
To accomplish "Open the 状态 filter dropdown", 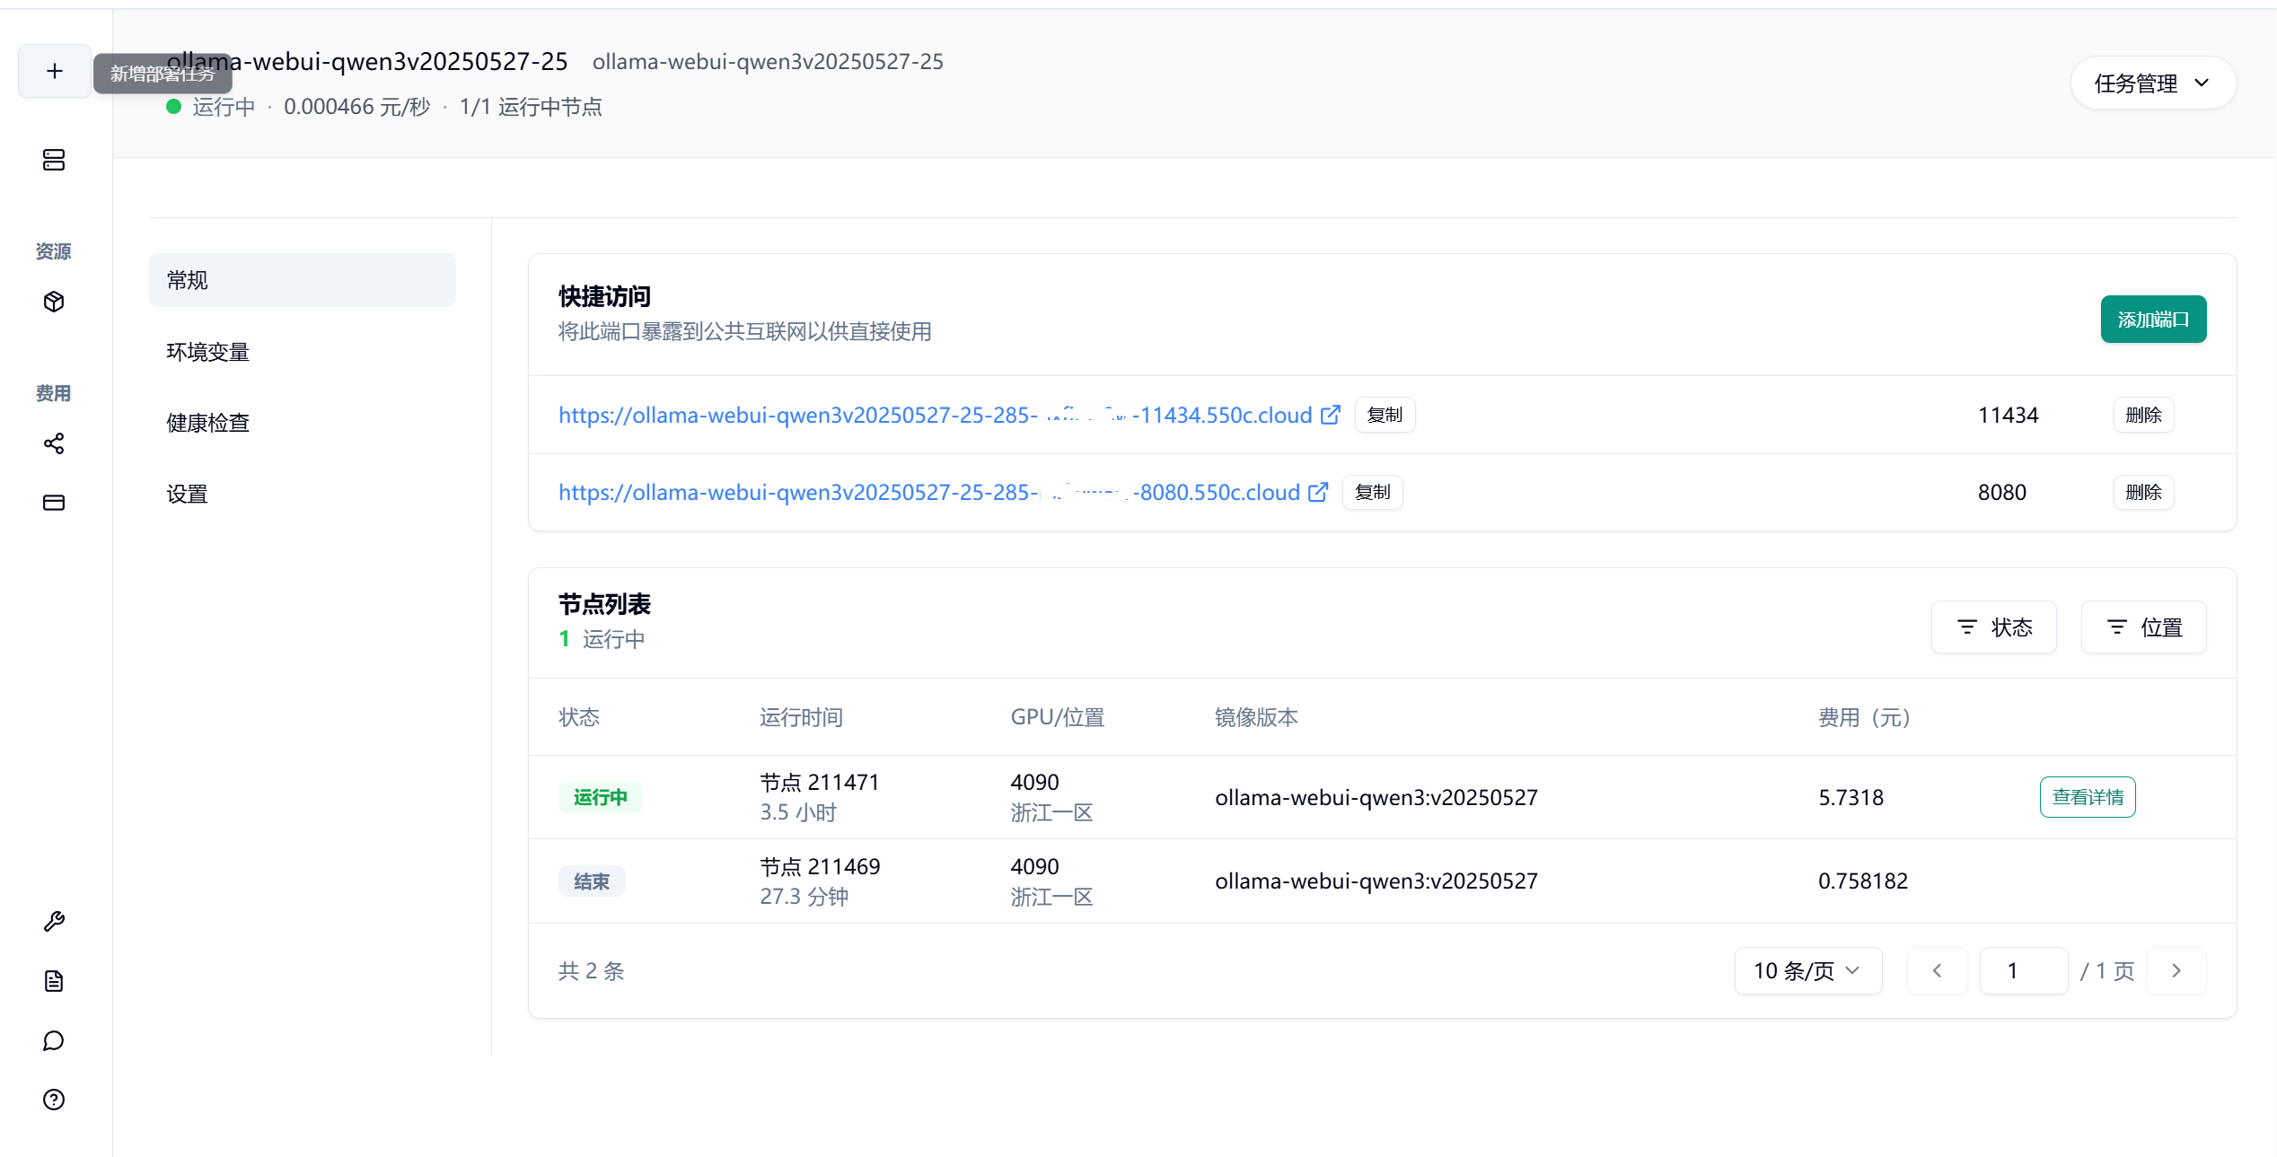I will (1993, 627).
